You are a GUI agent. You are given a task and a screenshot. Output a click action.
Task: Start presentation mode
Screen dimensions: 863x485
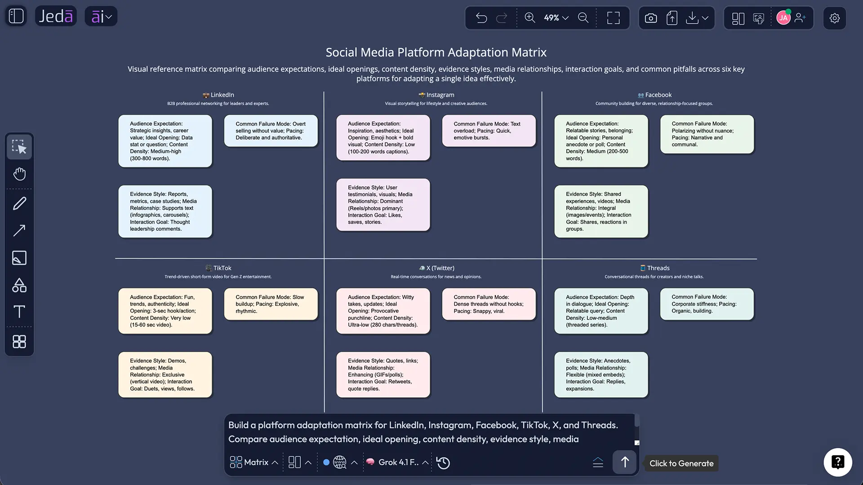click(x=759, y=18)
